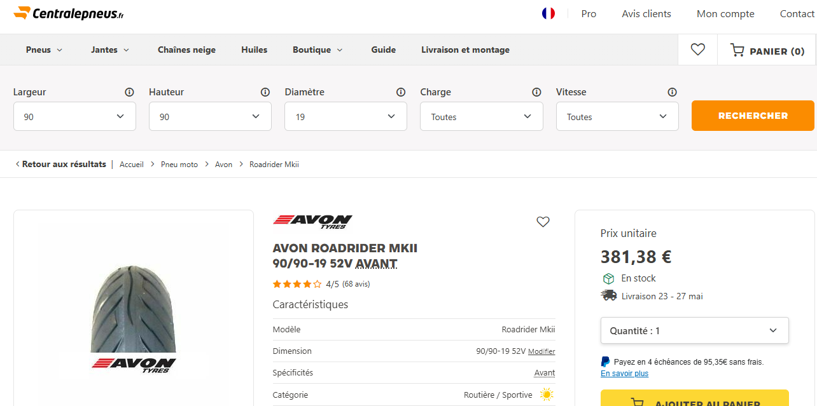
Task: Click the star rating icons
Action: coord(297,284)
